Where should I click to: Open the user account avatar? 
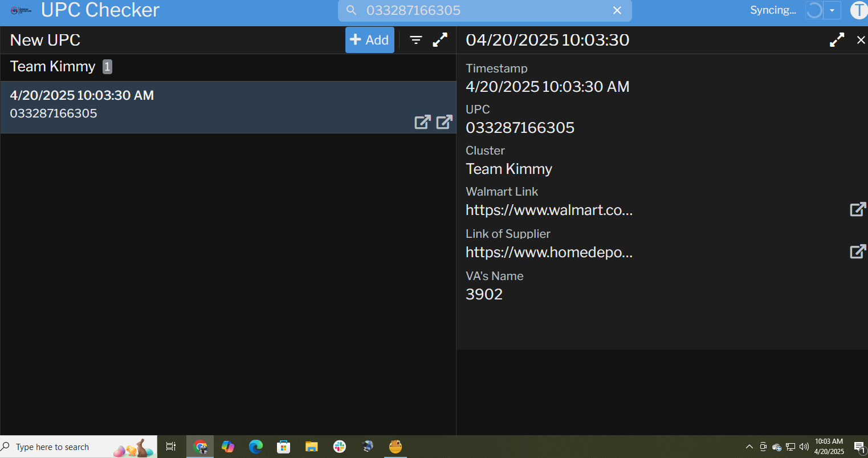click(858, 10)
